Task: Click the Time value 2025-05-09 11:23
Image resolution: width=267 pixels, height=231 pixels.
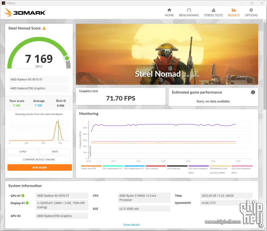Action: [226, 196]
